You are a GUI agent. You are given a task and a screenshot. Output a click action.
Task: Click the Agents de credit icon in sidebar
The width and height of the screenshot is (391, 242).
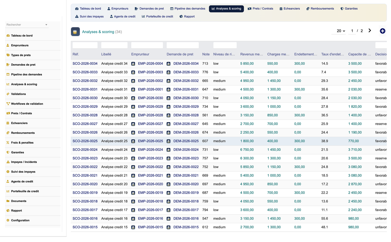8,181
